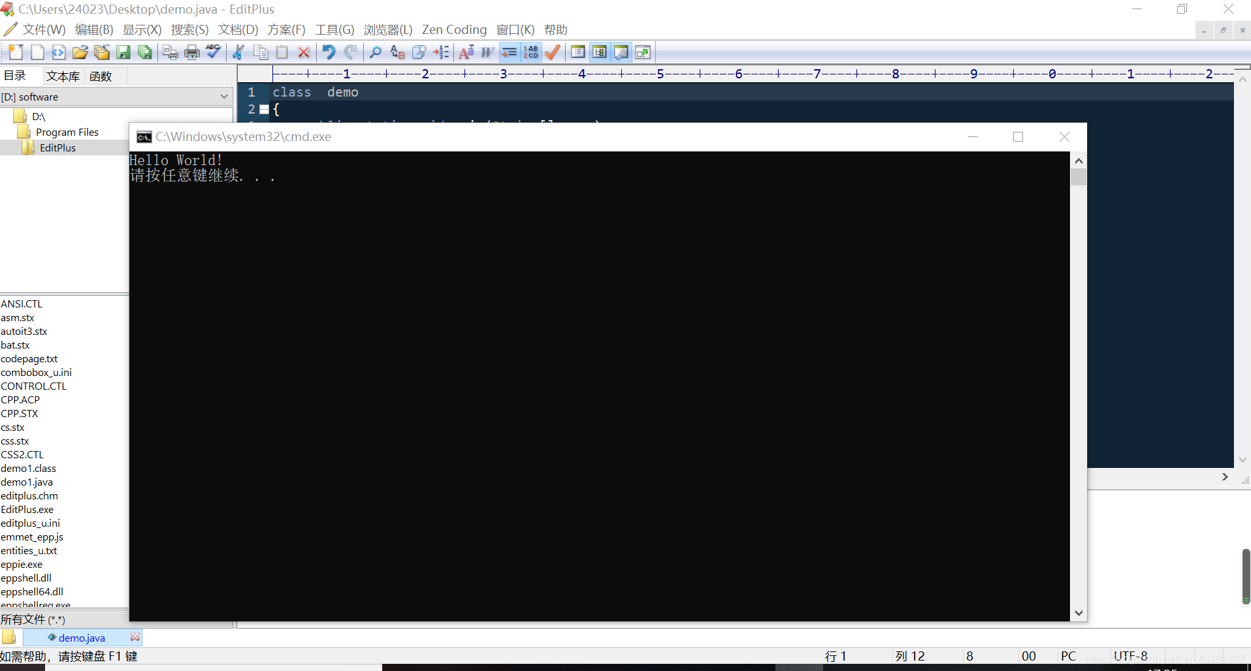Switch to 文本库 sidebar tab
This screenshot has width=1251, height=671.
[63, 76]
